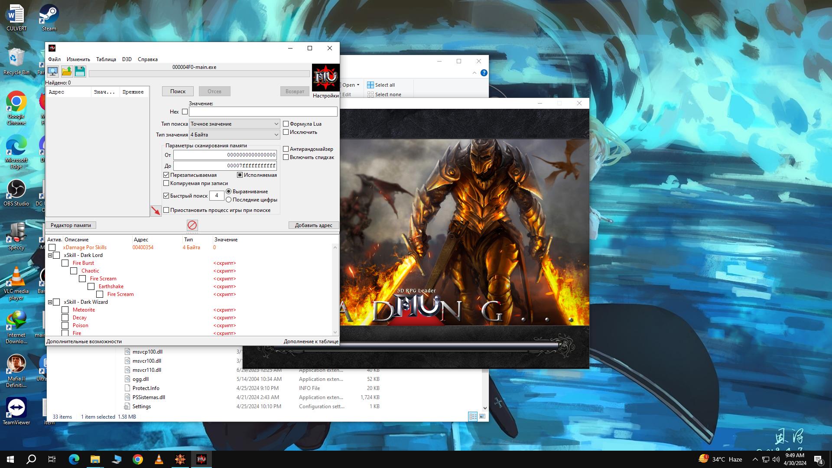Screen dimensions: 832x468
Task: Collapse the Explorer ribbon with chevron
Action: tap(474, 73)
